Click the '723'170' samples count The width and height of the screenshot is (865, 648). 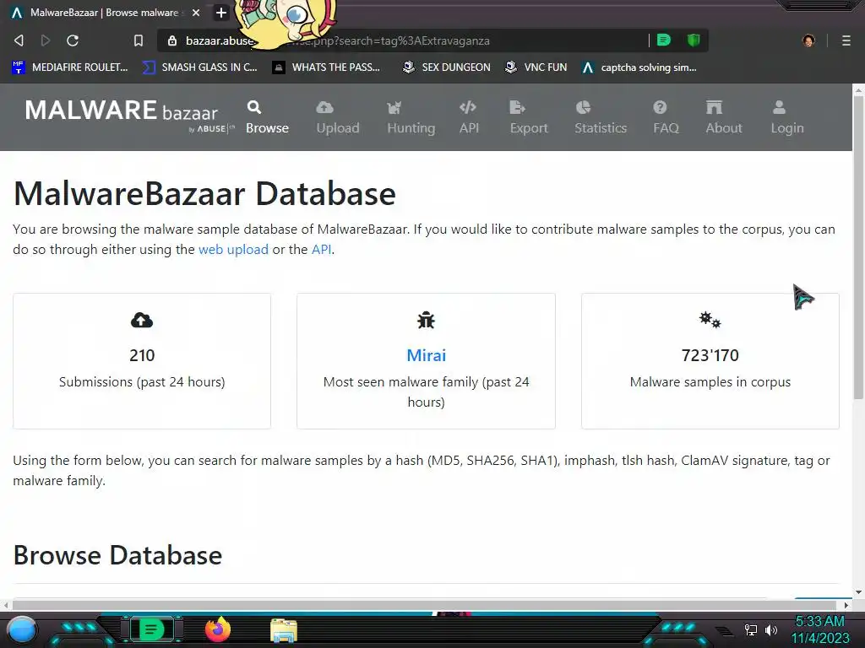(x=710, y=355)
